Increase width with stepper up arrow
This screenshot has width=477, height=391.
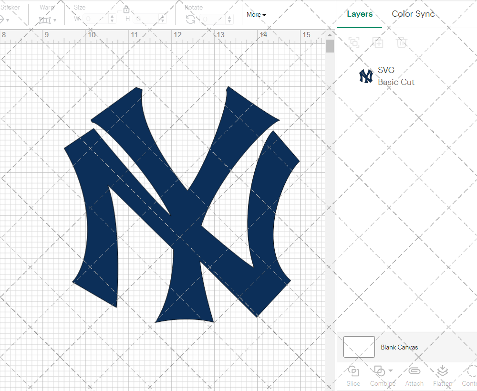coord(112,16)
